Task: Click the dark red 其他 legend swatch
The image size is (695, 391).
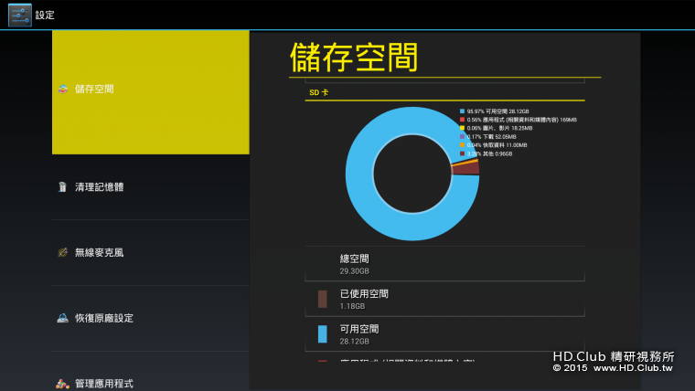Action: click(x=463, y=153)
